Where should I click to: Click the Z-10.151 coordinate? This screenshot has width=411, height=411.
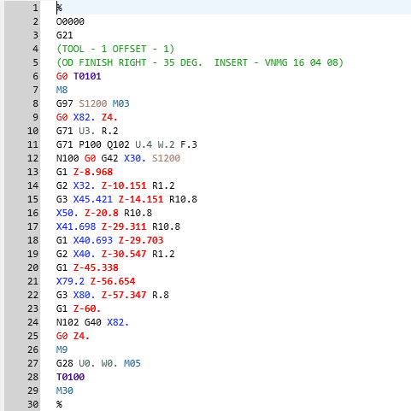point(124,185)
